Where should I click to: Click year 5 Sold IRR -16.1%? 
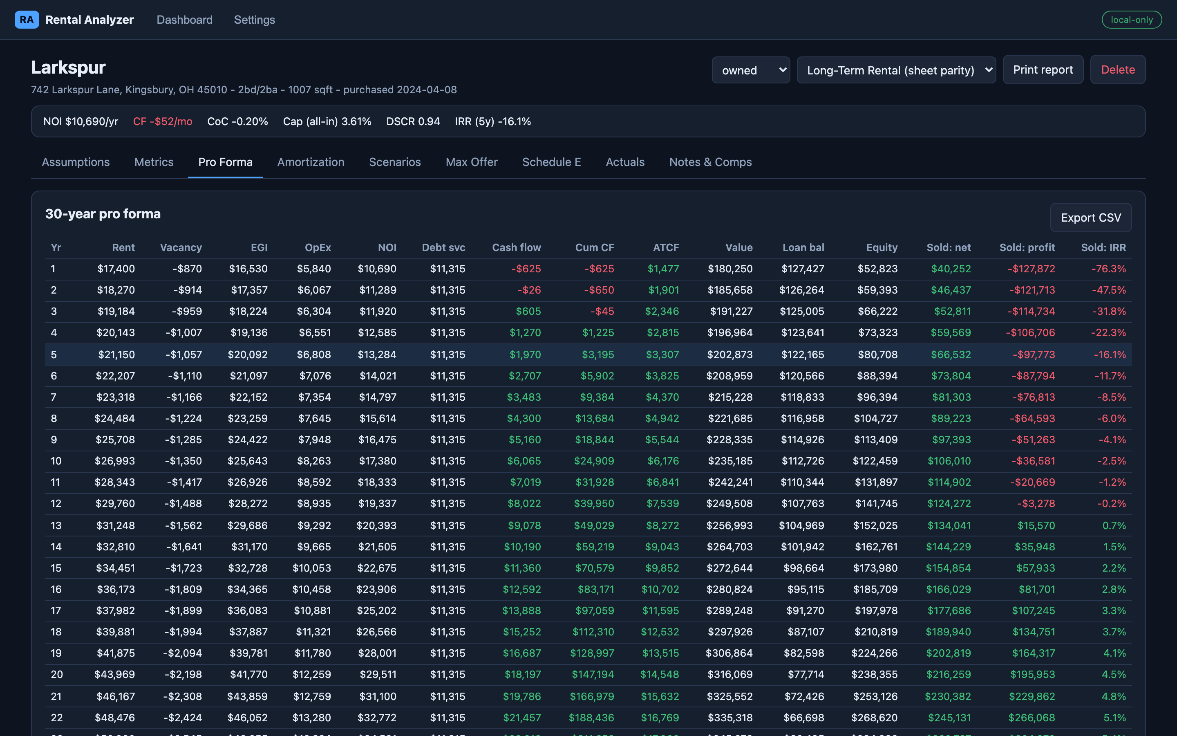coord(1110,355)
